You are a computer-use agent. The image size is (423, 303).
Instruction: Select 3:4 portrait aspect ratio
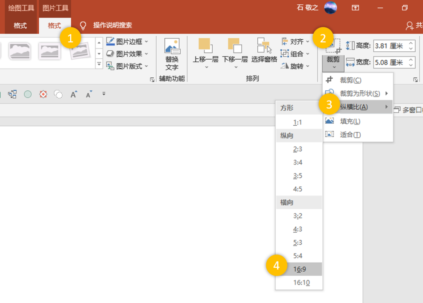click(x=299, y=162)
